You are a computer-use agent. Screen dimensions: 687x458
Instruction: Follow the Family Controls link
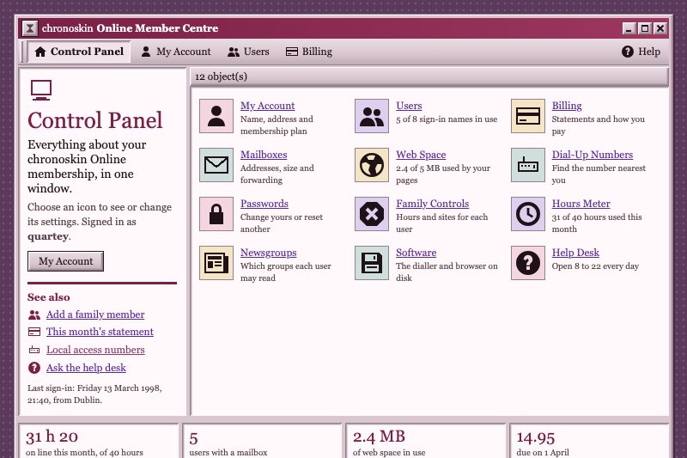point(433,204)
